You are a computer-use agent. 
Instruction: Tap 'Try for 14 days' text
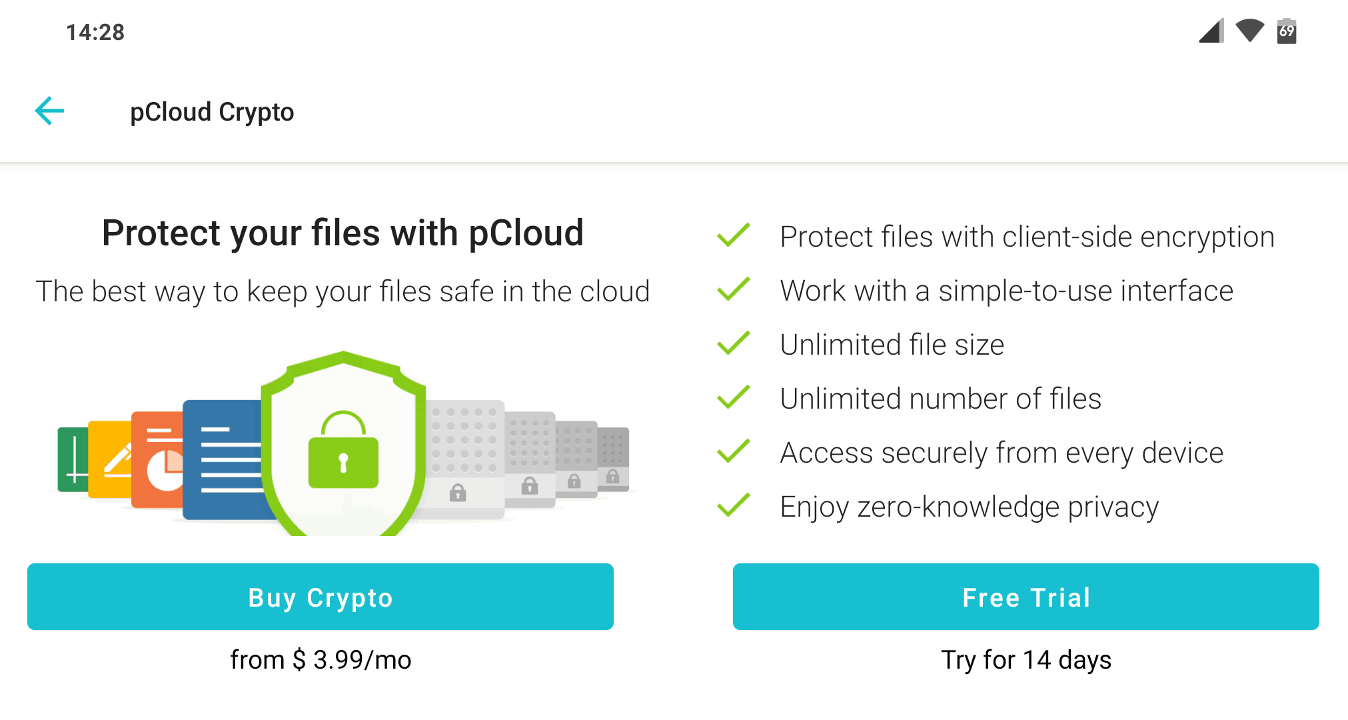coord(1026,660)
